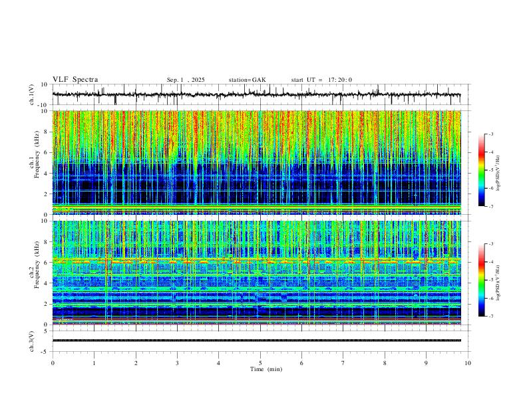Click the "2" kHz tick on ch.2 frequency axis
This screenshot has height=407, width=527.
pos(46,304)
